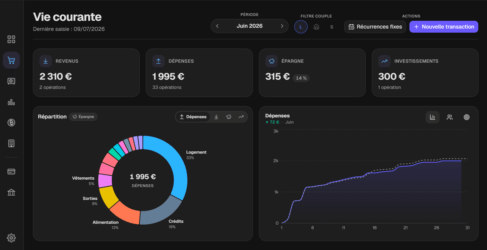This screenshot has width=487, height=250.
Task: Go to previous month with left chevron
Action: 217,26
